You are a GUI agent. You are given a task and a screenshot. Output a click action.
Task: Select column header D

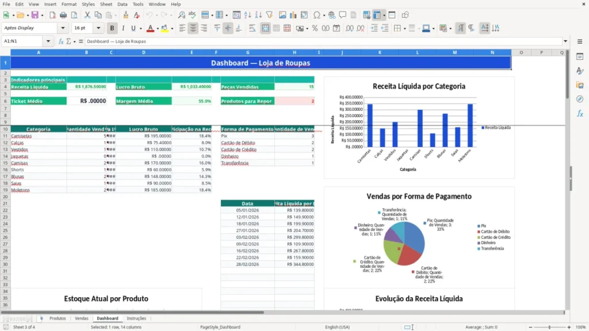[143, 52]
